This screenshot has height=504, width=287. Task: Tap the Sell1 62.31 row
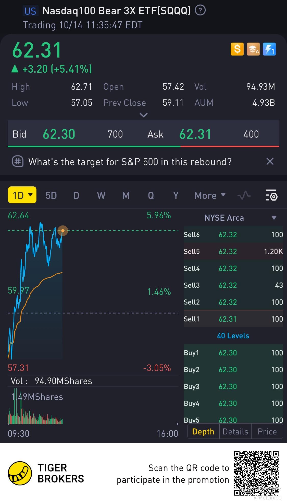point(233,319)
